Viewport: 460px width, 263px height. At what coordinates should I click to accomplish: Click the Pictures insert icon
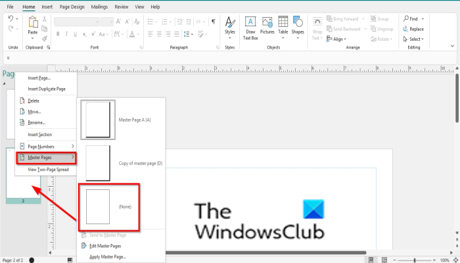point(267,26)
